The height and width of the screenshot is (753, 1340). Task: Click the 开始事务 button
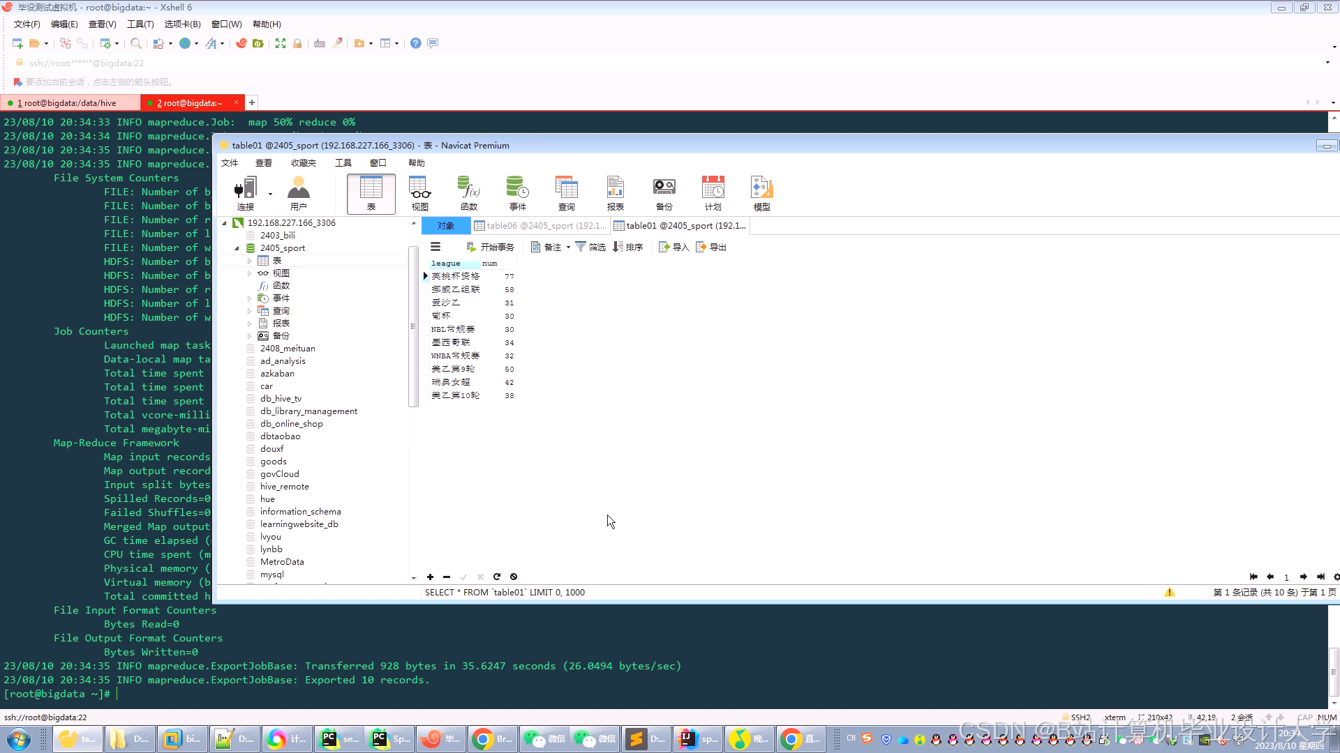coord(490,248)
